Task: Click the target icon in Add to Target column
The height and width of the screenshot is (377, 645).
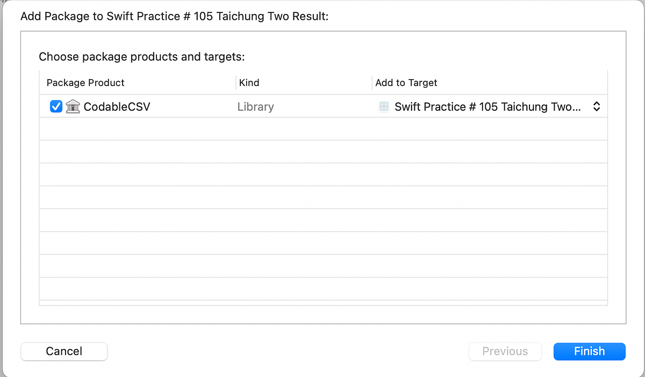Action: pyautogui.click(x=384, y=106)
